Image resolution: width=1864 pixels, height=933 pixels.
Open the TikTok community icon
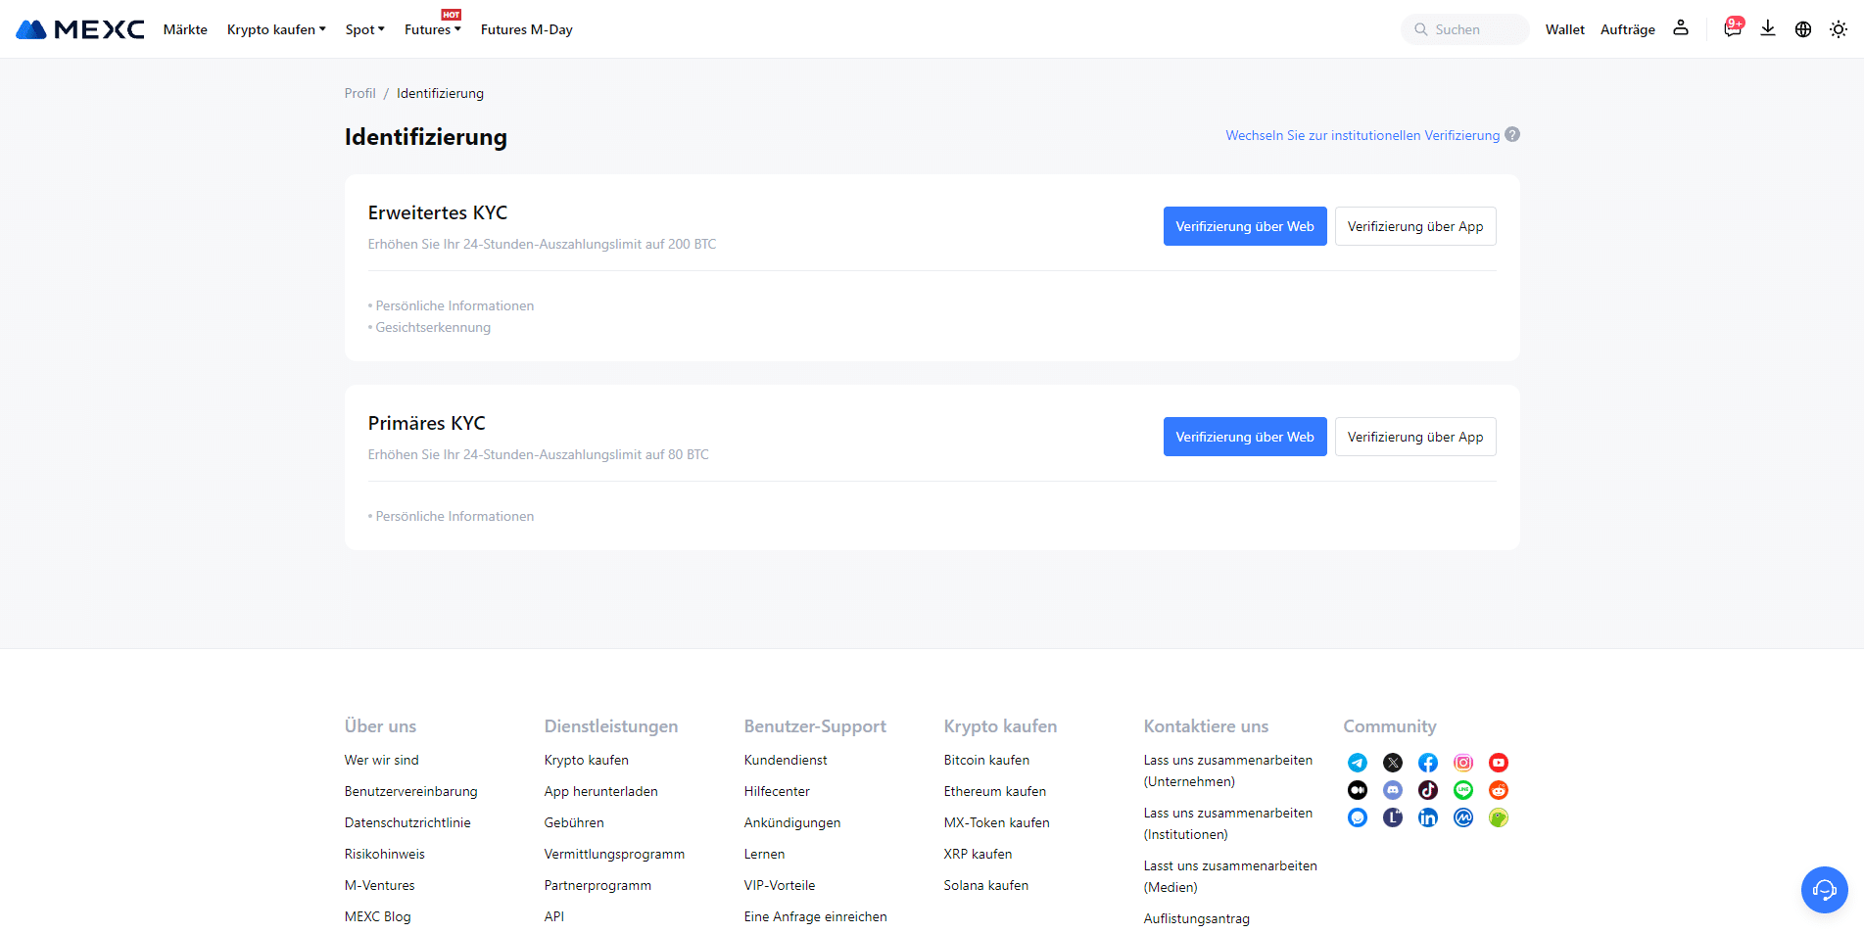coord(1428,790)
